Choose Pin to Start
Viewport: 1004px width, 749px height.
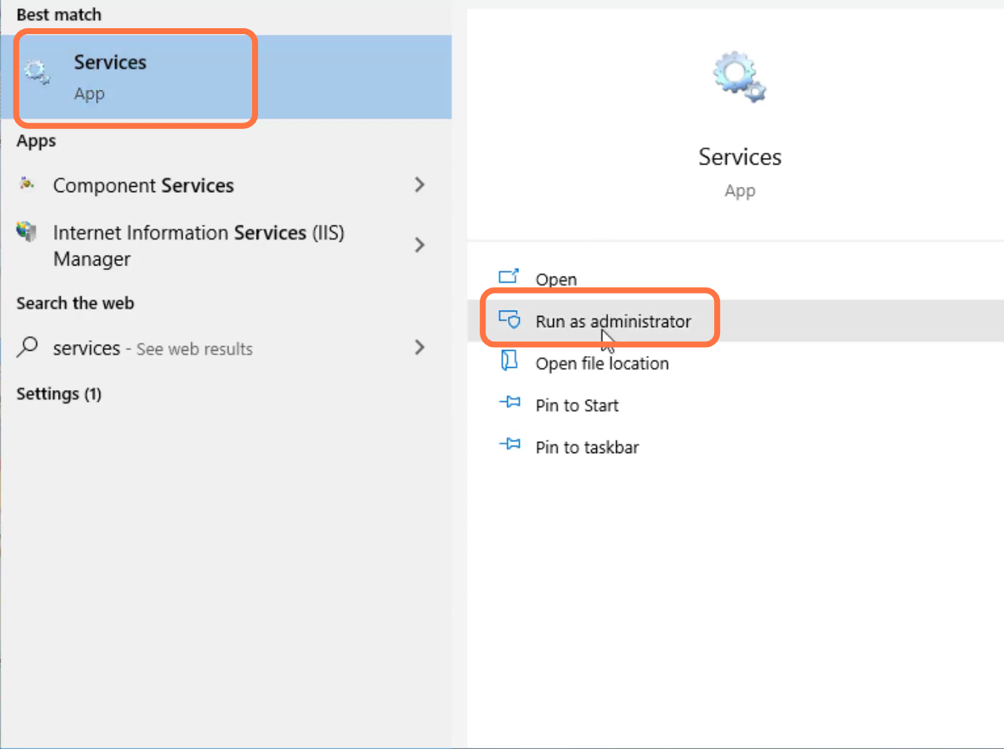(736, 406)
